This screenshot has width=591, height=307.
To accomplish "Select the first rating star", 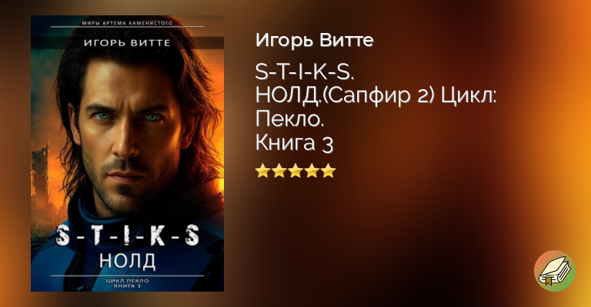I will click(x=262, y=171).
